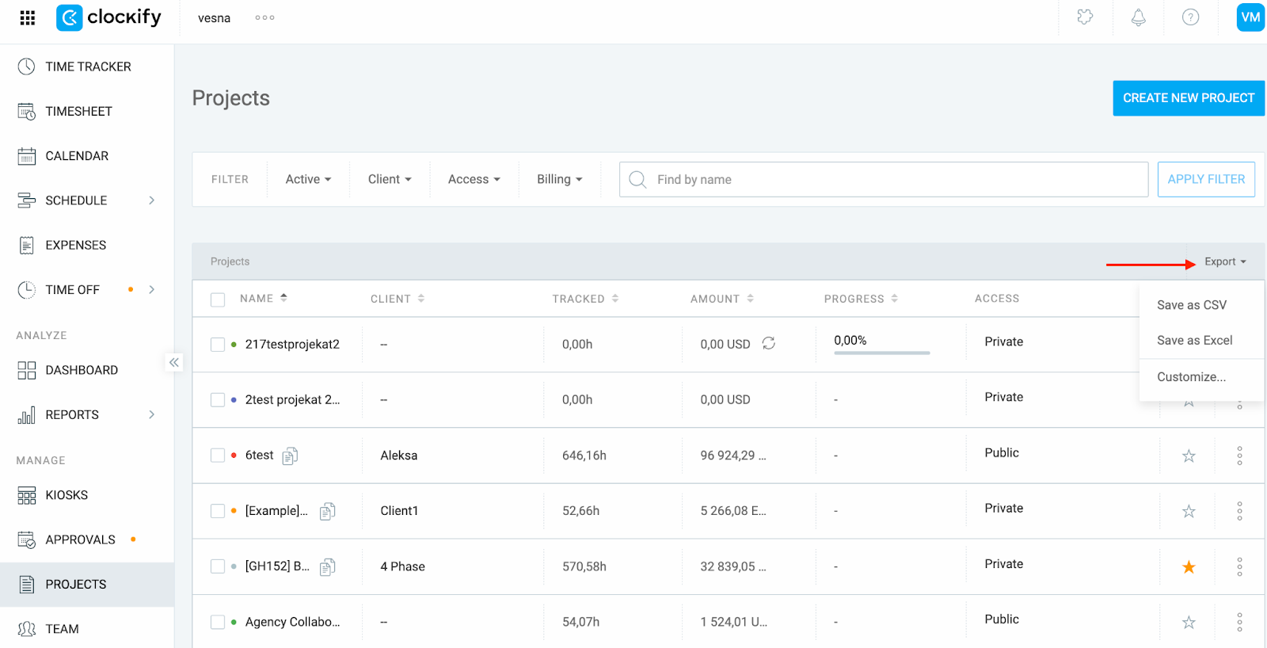Click the Find by name search field
The height and width of the screenshot is (648, 1267).
click(884, 180)
